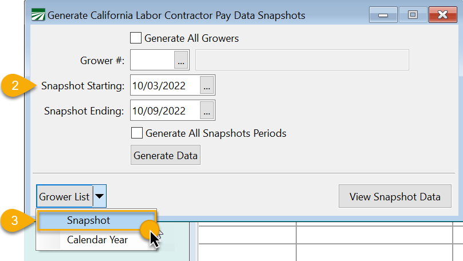The image size is (463, 261).
Task: Open the Grower # lookup ellipsis button
Action: coord(181,60)
